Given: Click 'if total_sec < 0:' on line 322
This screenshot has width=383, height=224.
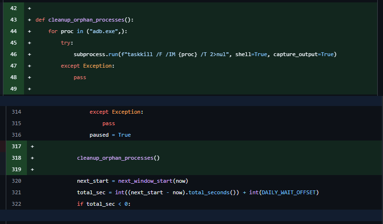Looking at the screenshot, I should pos(104,204).
